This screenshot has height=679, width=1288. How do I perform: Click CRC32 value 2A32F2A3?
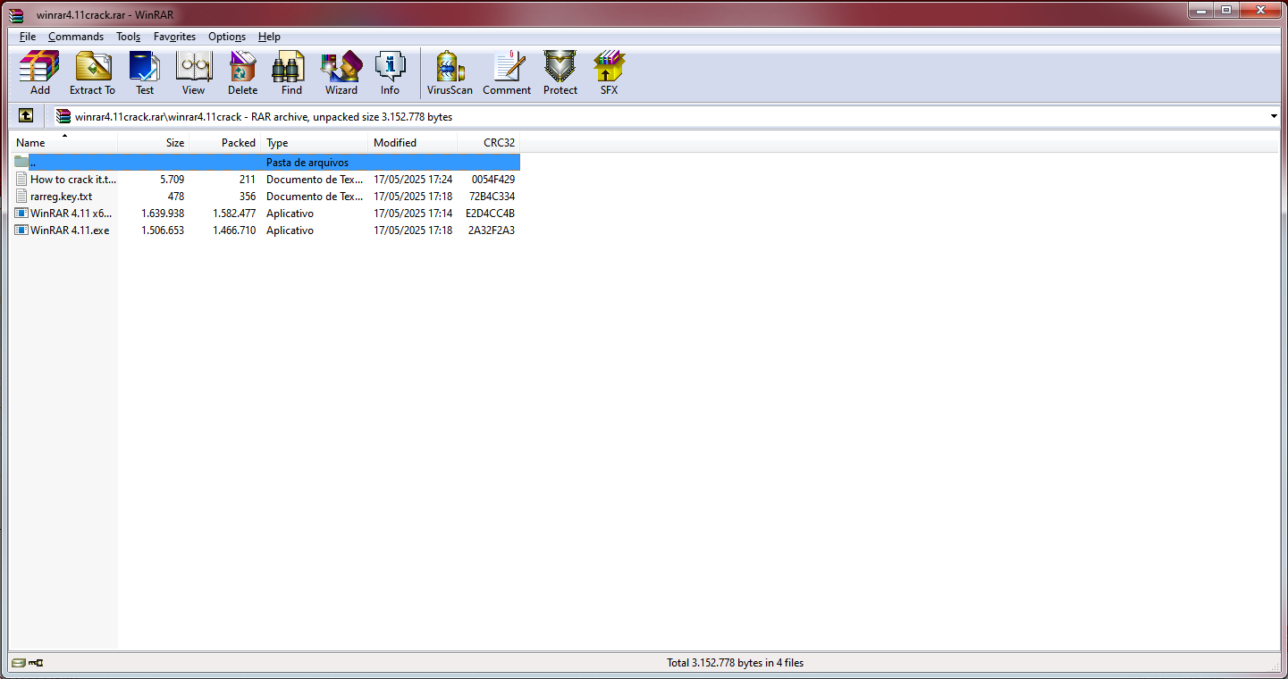point(492,230)
